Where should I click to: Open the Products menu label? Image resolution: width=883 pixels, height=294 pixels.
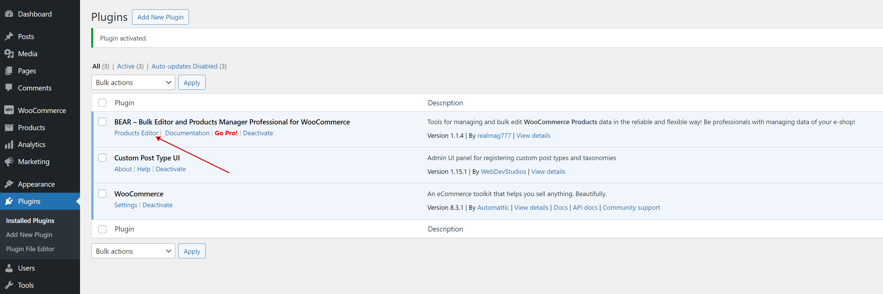point(31,128)
